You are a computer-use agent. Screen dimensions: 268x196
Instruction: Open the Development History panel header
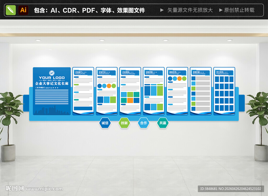pos(201,73)
